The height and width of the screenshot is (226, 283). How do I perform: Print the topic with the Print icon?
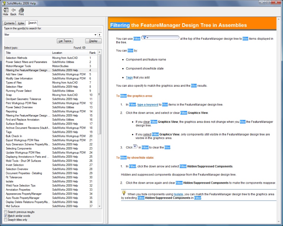[x=21, y=12]
